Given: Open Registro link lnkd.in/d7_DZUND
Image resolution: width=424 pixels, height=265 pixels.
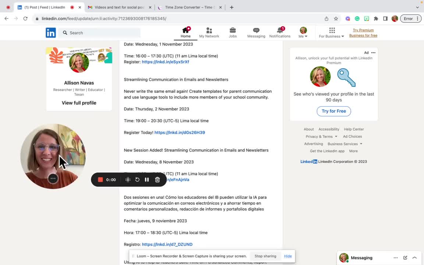Looking at the screenshot, I should pyautogui.click(x=167, y=244).
